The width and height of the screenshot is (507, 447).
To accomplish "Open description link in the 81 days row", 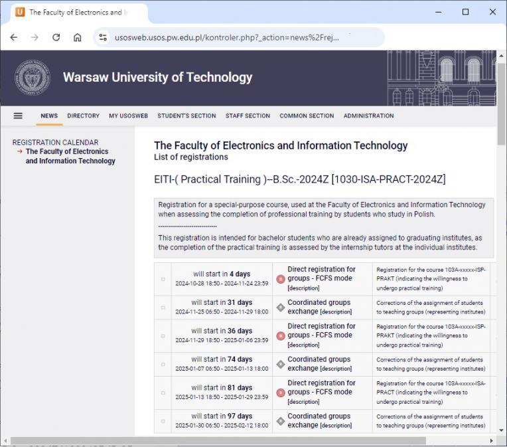I will pyautogui.click(x=303, y=402).
